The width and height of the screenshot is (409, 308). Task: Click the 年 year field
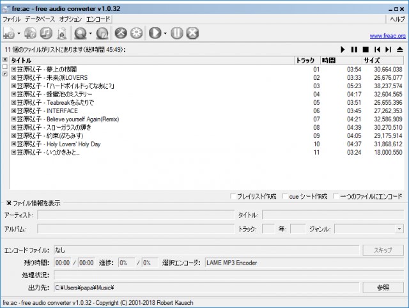[298, 229]
